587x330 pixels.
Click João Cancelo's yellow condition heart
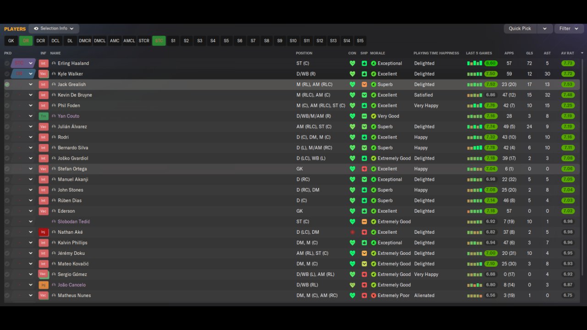pos(352,285)
